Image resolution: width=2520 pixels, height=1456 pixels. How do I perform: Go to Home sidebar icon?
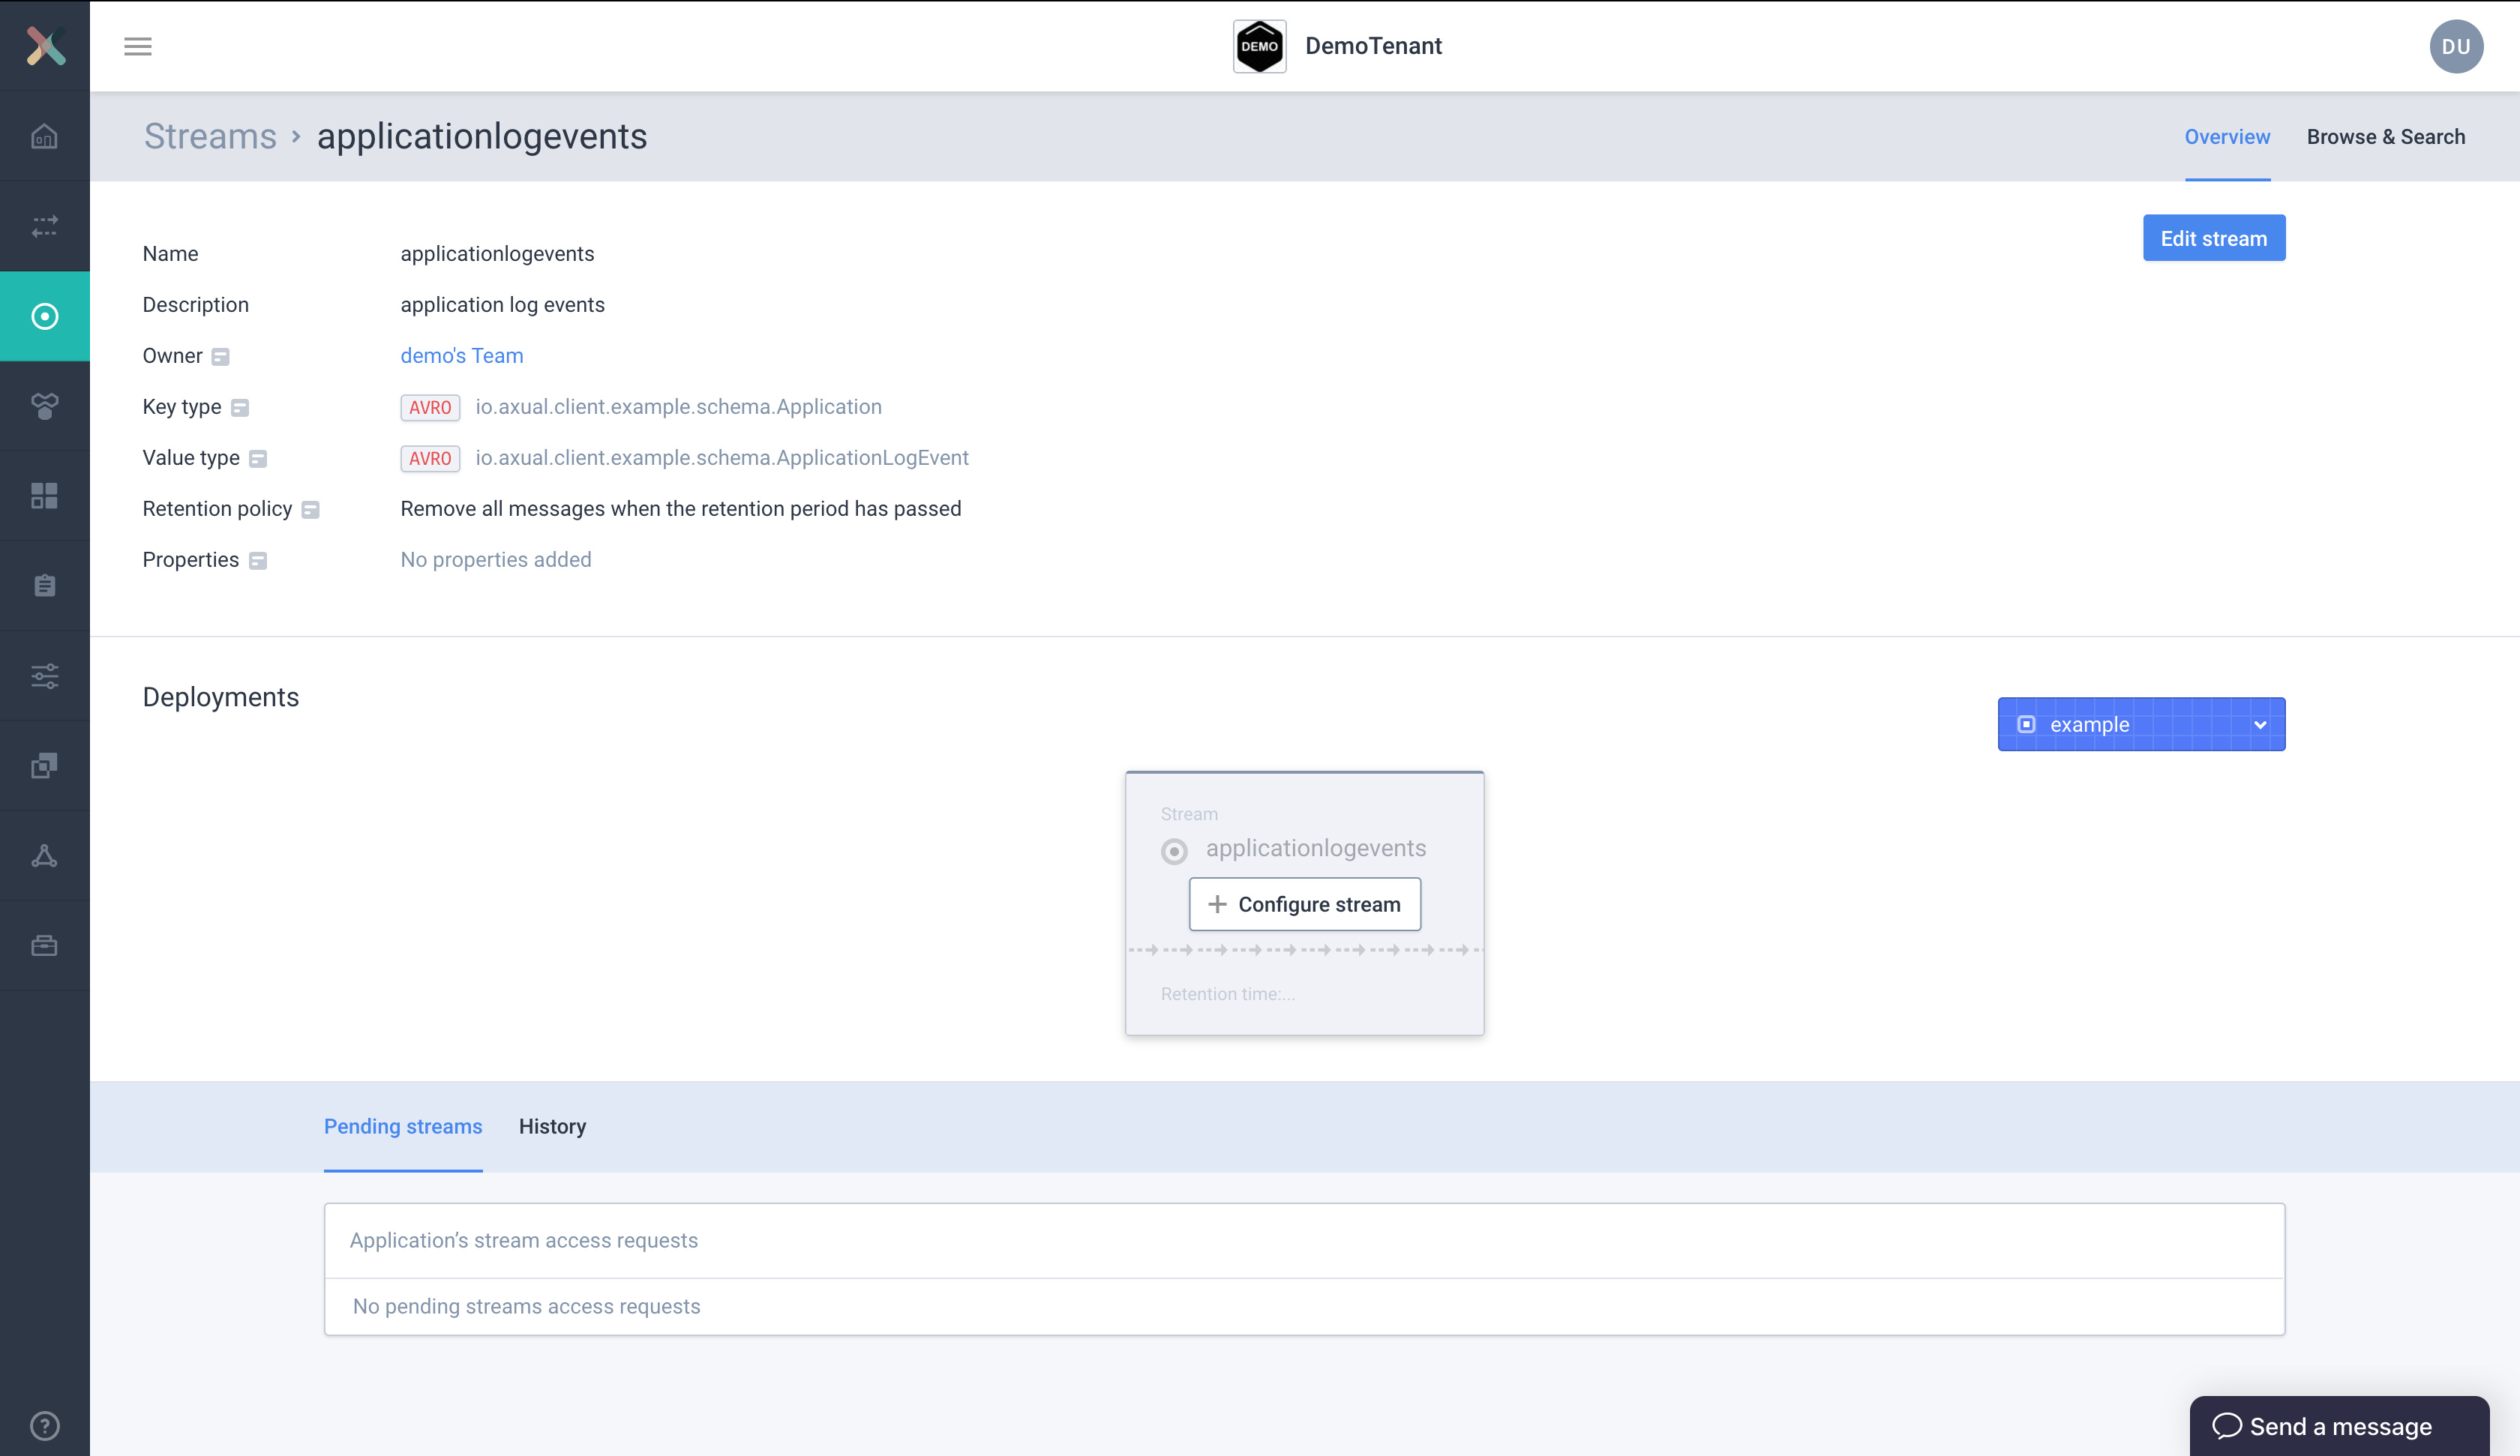pyautogui.click(x=45, y=136)
